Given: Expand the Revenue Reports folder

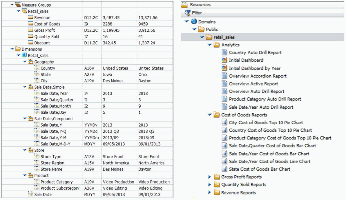Looking at the screenshot, I should pyautogui.click(x=210, y=192).
